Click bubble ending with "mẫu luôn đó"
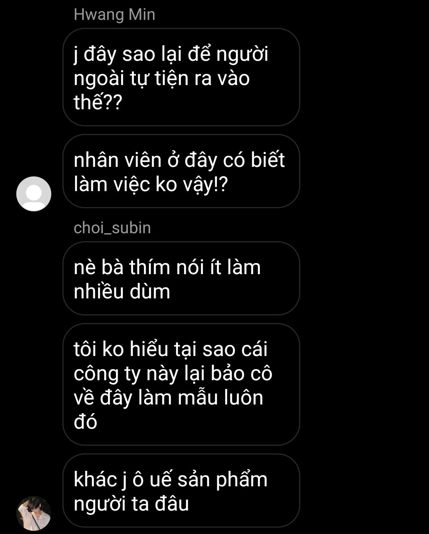429x534 pixels. (181, 385)
